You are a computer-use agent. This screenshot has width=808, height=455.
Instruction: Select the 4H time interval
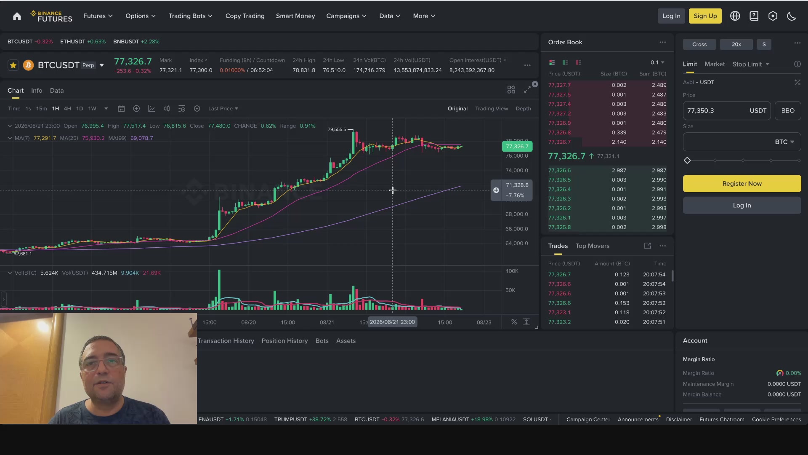click(67, 109)
